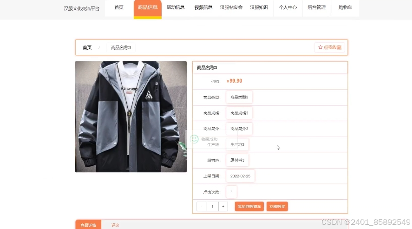Click the jacket product image
The height and width of the screenshot is (229, 412).
131,117
